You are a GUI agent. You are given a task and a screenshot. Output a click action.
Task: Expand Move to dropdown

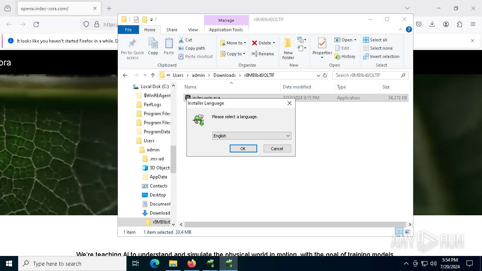point(245,43)
